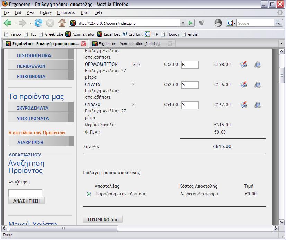
Task: Open the Back button history dropdown arrow
Action: point(15,23)
